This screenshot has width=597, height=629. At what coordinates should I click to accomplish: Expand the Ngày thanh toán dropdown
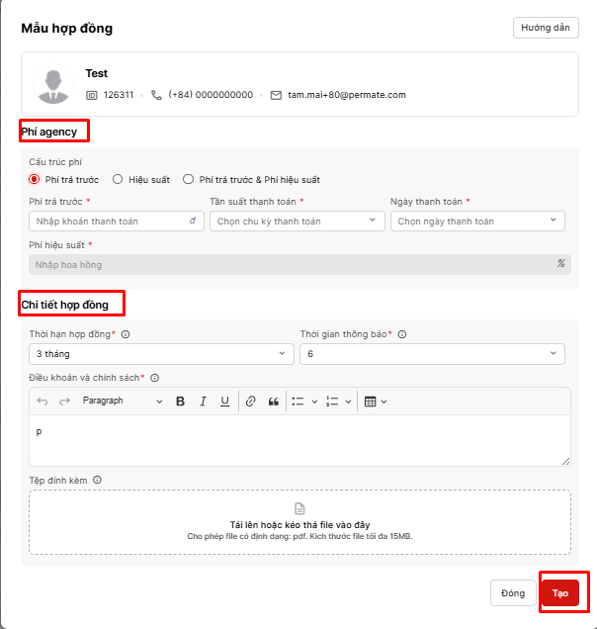click(477, 222)
